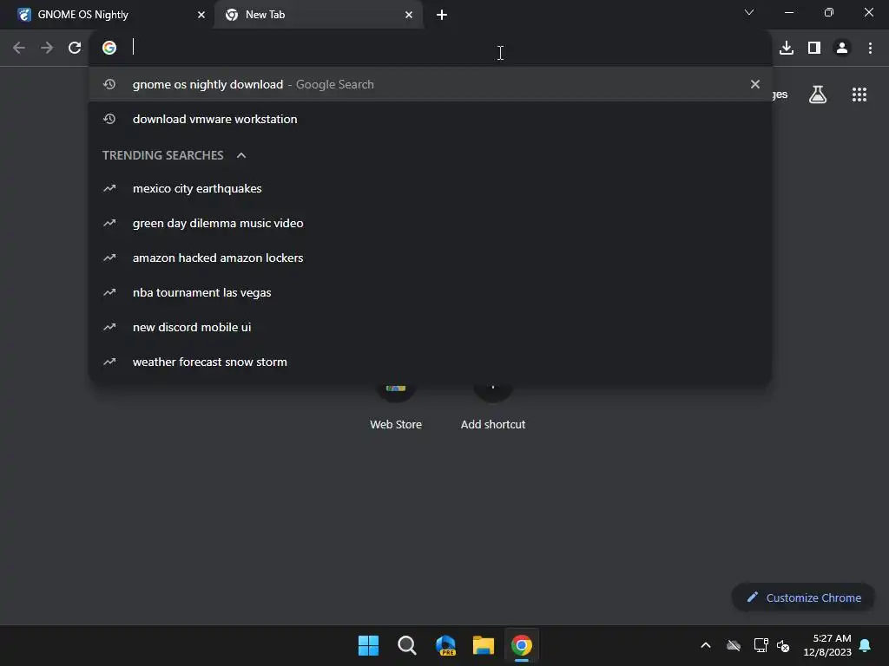The height and width of the screenshot is (666, 889).
Task: Open the Search Labs flask icon
Action: [x=818, y=95]
